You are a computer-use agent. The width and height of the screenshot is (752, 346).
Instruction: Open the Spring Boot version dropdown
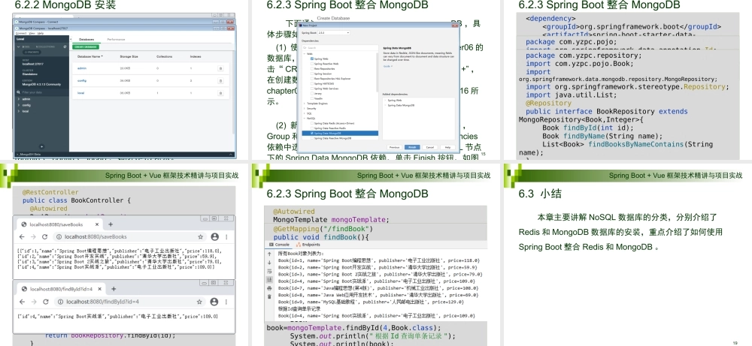[334, 32]
